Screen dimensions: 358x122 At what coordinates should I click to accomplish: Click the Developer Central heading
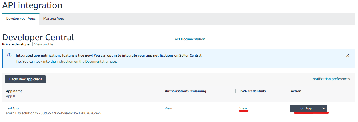click(x=38, y=37)
